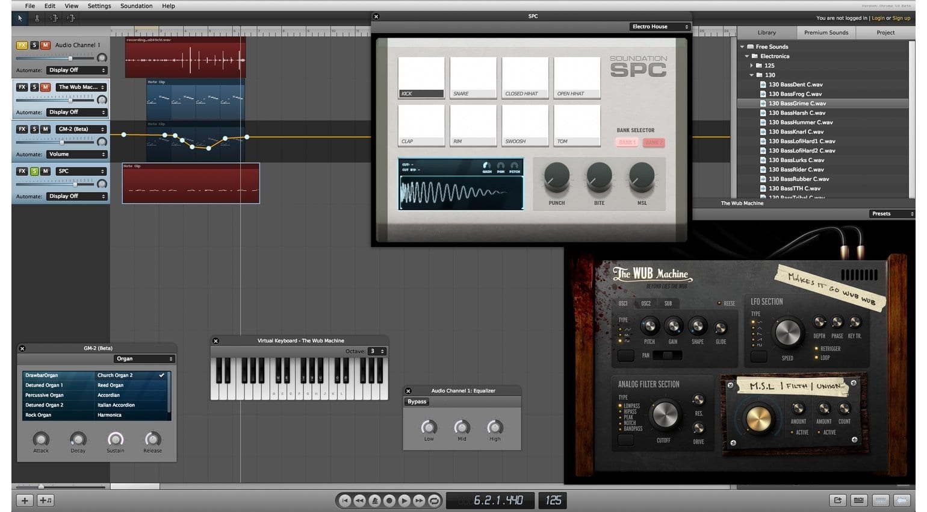Image resolution: width=927 pixels, height=512 pixels.
Task: Add a new audio channel with plus button
Action: coord(25,501)
